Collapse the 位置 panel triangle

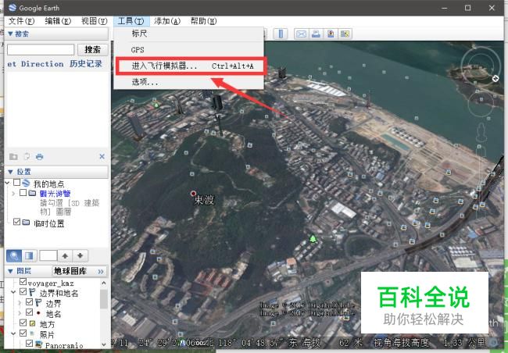tap(10, 172)
